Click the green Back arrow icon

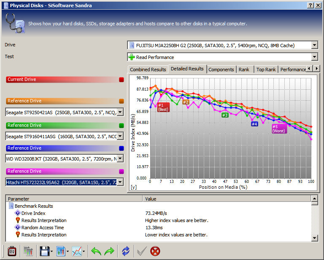96,251
